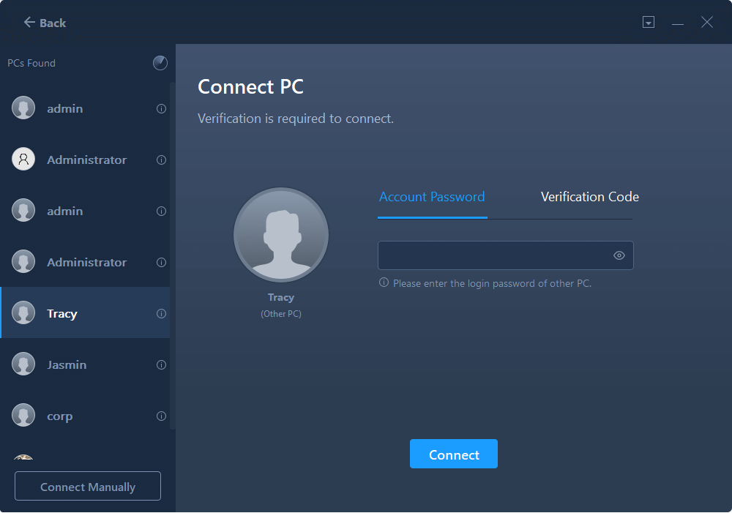This screenshot has width=732, height=513.
Task: Click info icon next to Jasmin
Action: coord(161,365)
